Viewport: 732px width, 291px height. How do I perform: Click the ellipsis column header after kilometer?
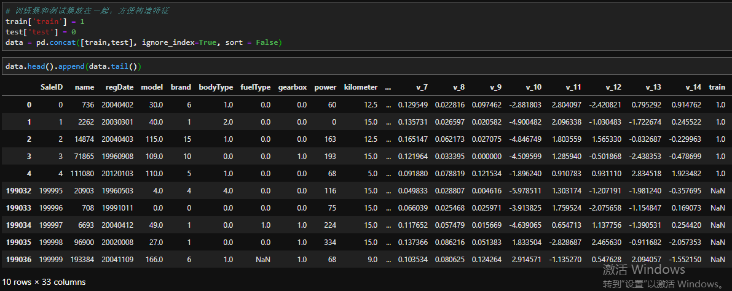(388, 87)
